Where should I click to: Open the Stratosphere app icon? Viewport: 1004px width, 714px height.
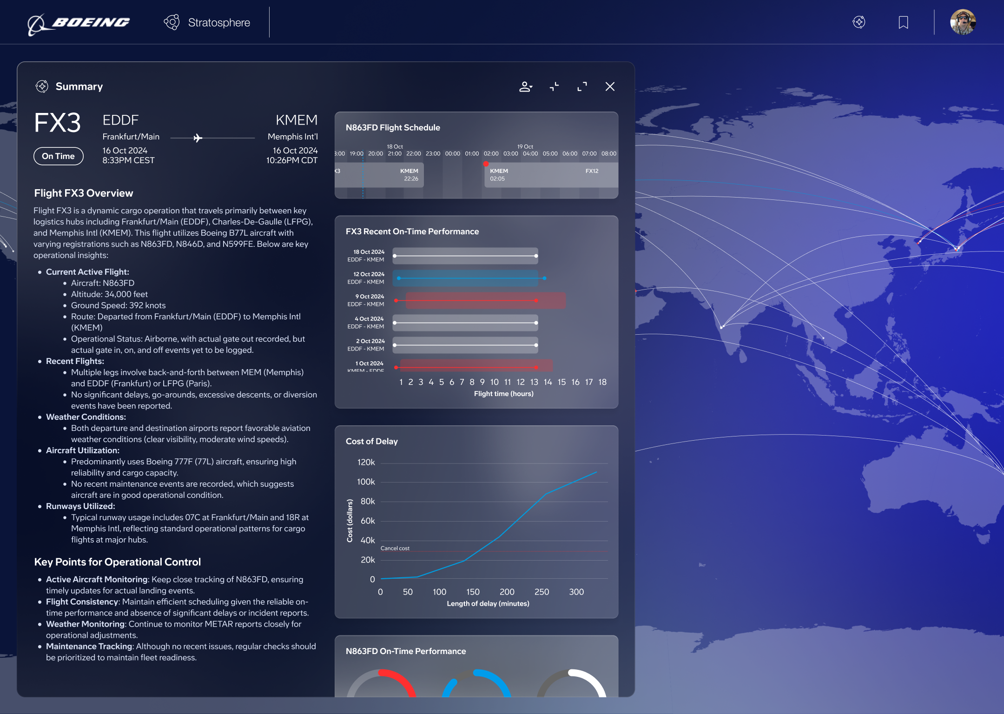[x=172, y=22]
